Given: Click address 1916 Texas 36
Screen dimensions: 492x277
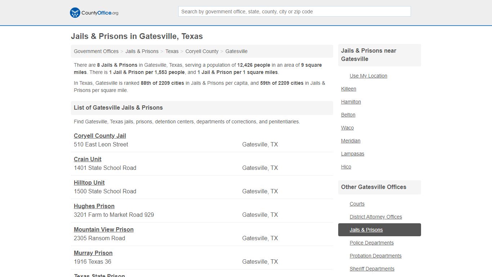Looking at the screenshot, I should click(x=93, y=261).
